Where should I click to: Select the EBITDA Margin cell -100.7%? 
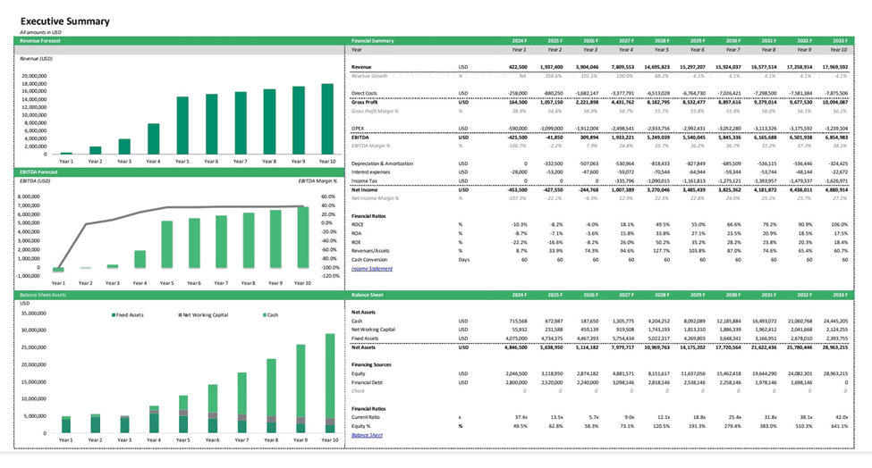518,146
